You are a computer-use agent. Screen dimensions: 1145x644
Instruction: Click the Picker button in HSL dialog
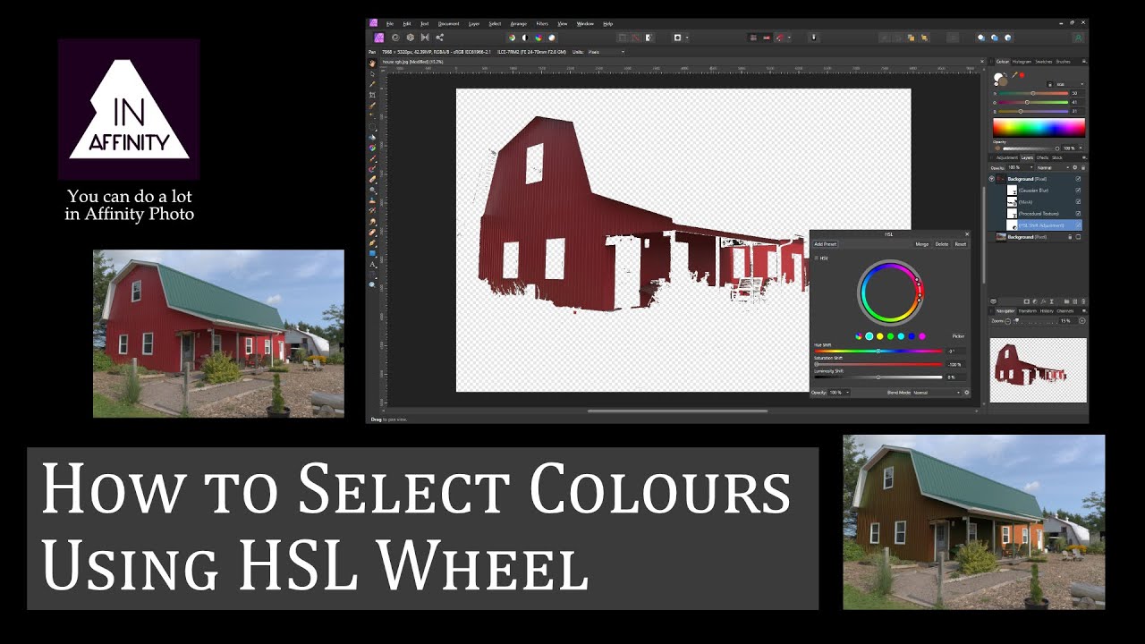pyautogui.click(x=958, y=336)
